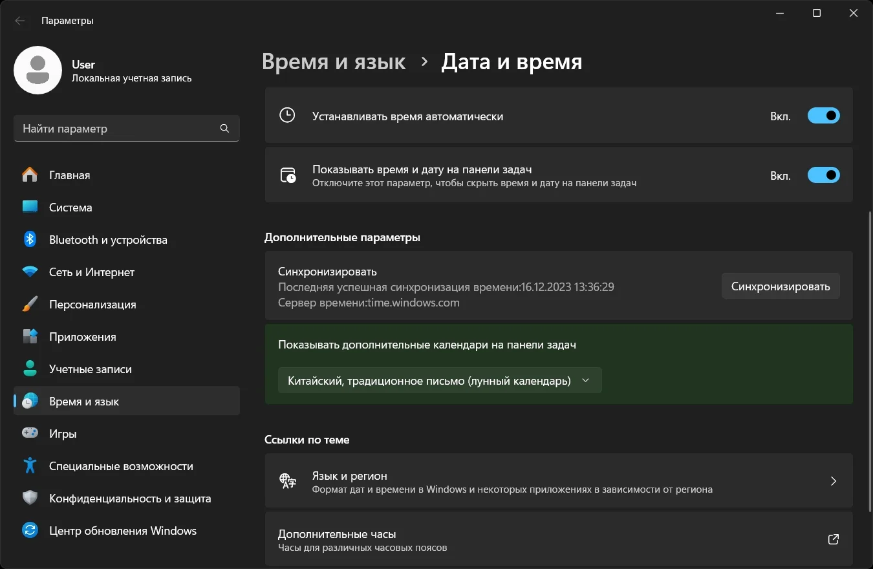Click Дополнительные параметры heading
Screen dimensions: 873x569
click(x=343, y=237)
